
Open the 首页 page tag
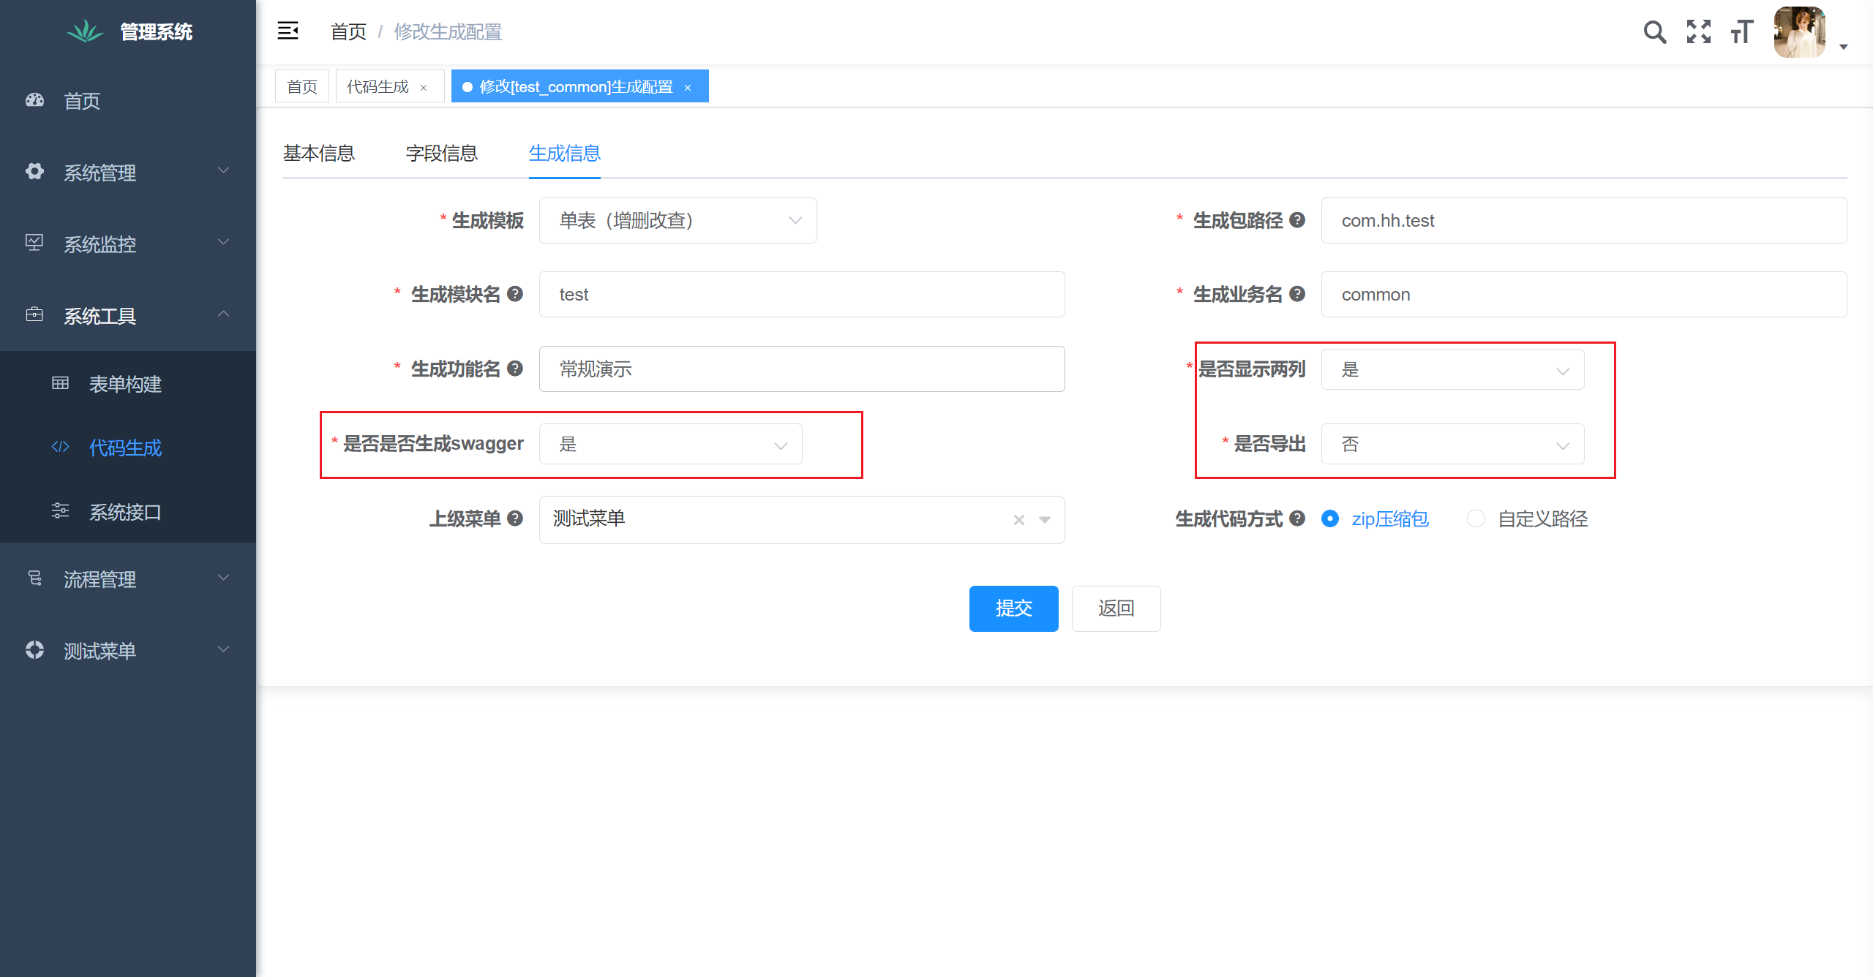pos(302,86)
